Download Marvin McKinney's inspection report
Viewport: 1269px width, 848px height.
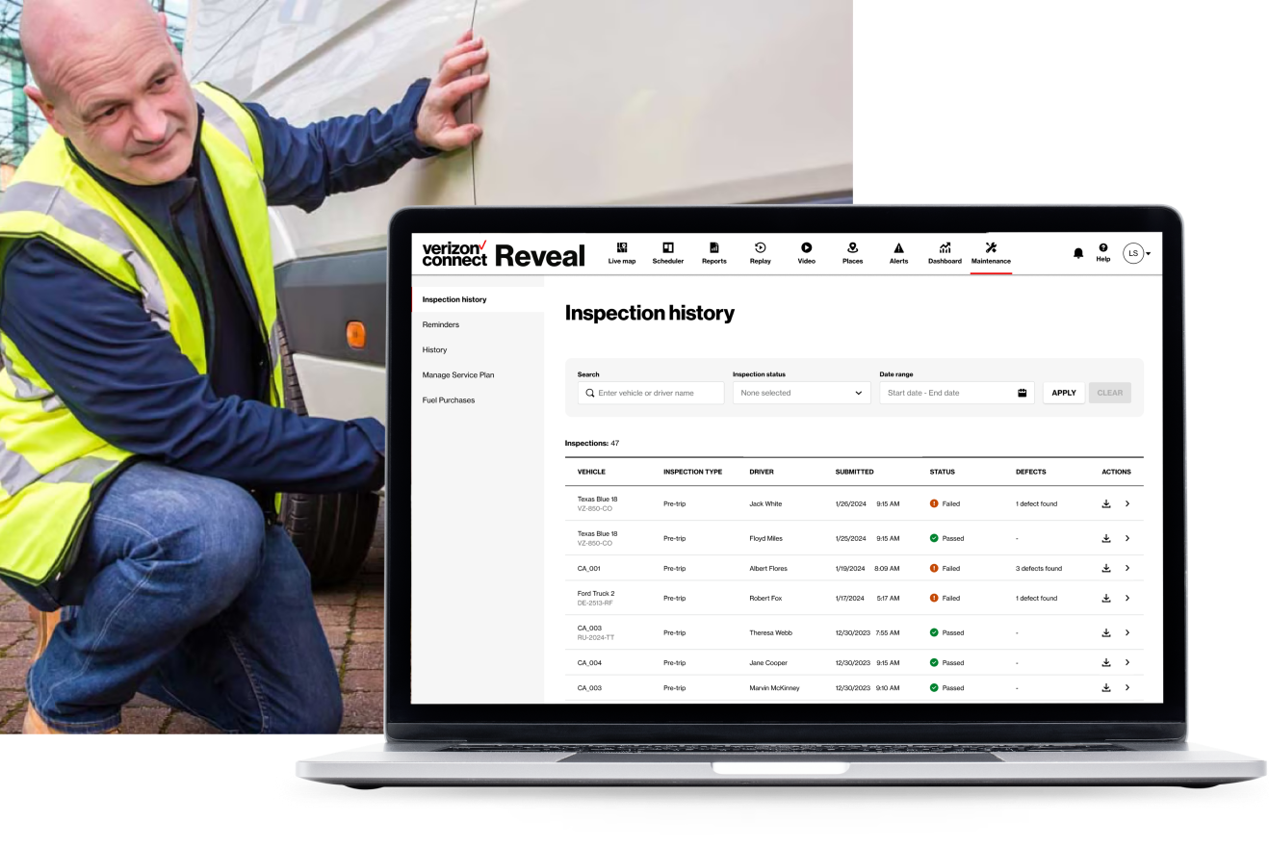(1106, 687)
